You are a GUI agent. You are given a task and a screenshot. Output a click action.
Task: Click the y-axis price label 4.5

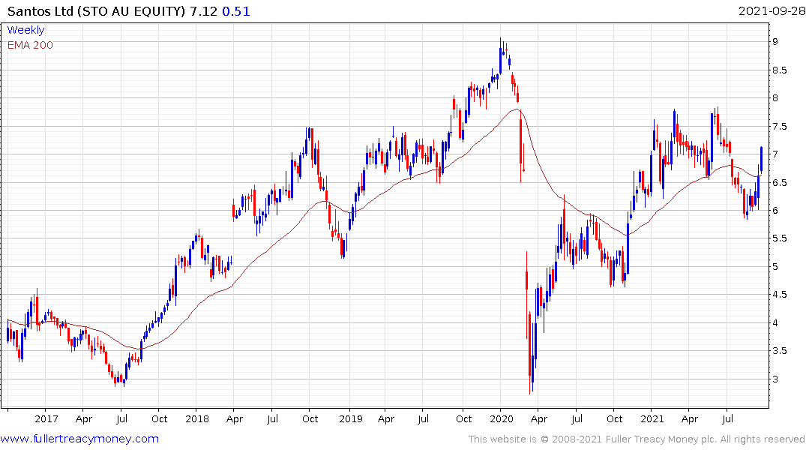(x=779, y=295)
